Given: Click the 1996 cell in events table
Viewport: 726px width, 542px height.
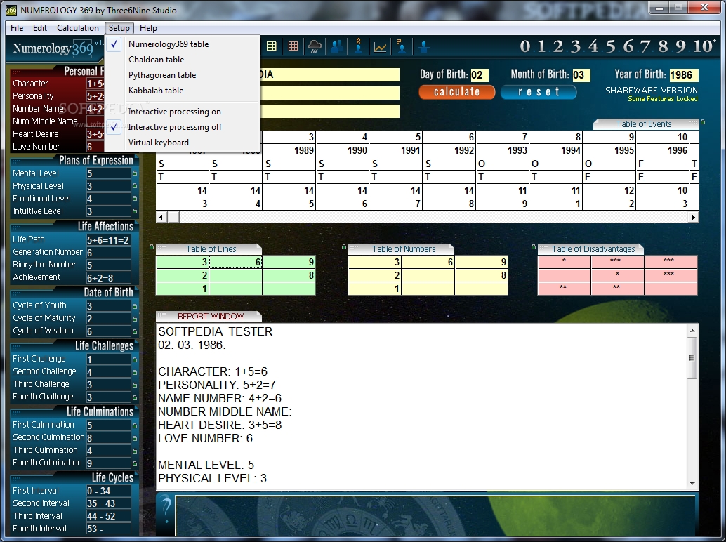Looking at the screenshot, I should coord(662,150).
